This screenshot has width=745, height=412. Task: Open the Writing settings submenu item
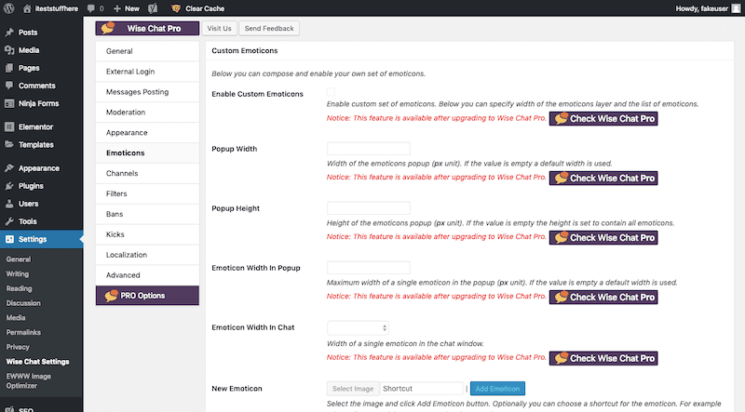tap(17, 273)
